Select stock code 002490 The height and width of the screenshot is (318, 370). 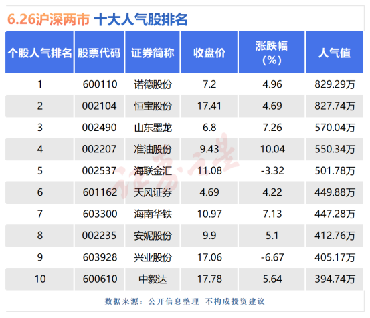pos(99,128)
